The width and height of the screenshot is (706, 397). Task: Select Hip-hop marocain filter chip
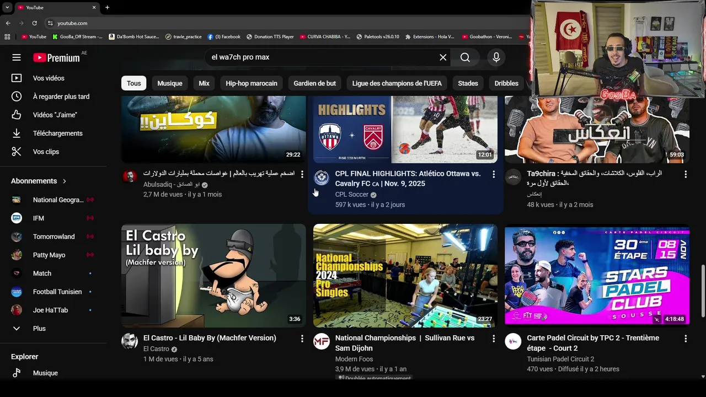click(252, 83)
